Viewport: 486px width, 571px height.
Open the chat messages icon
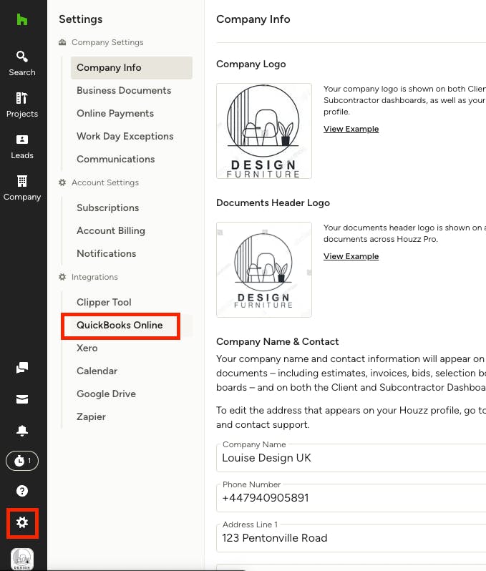point(22,368)
